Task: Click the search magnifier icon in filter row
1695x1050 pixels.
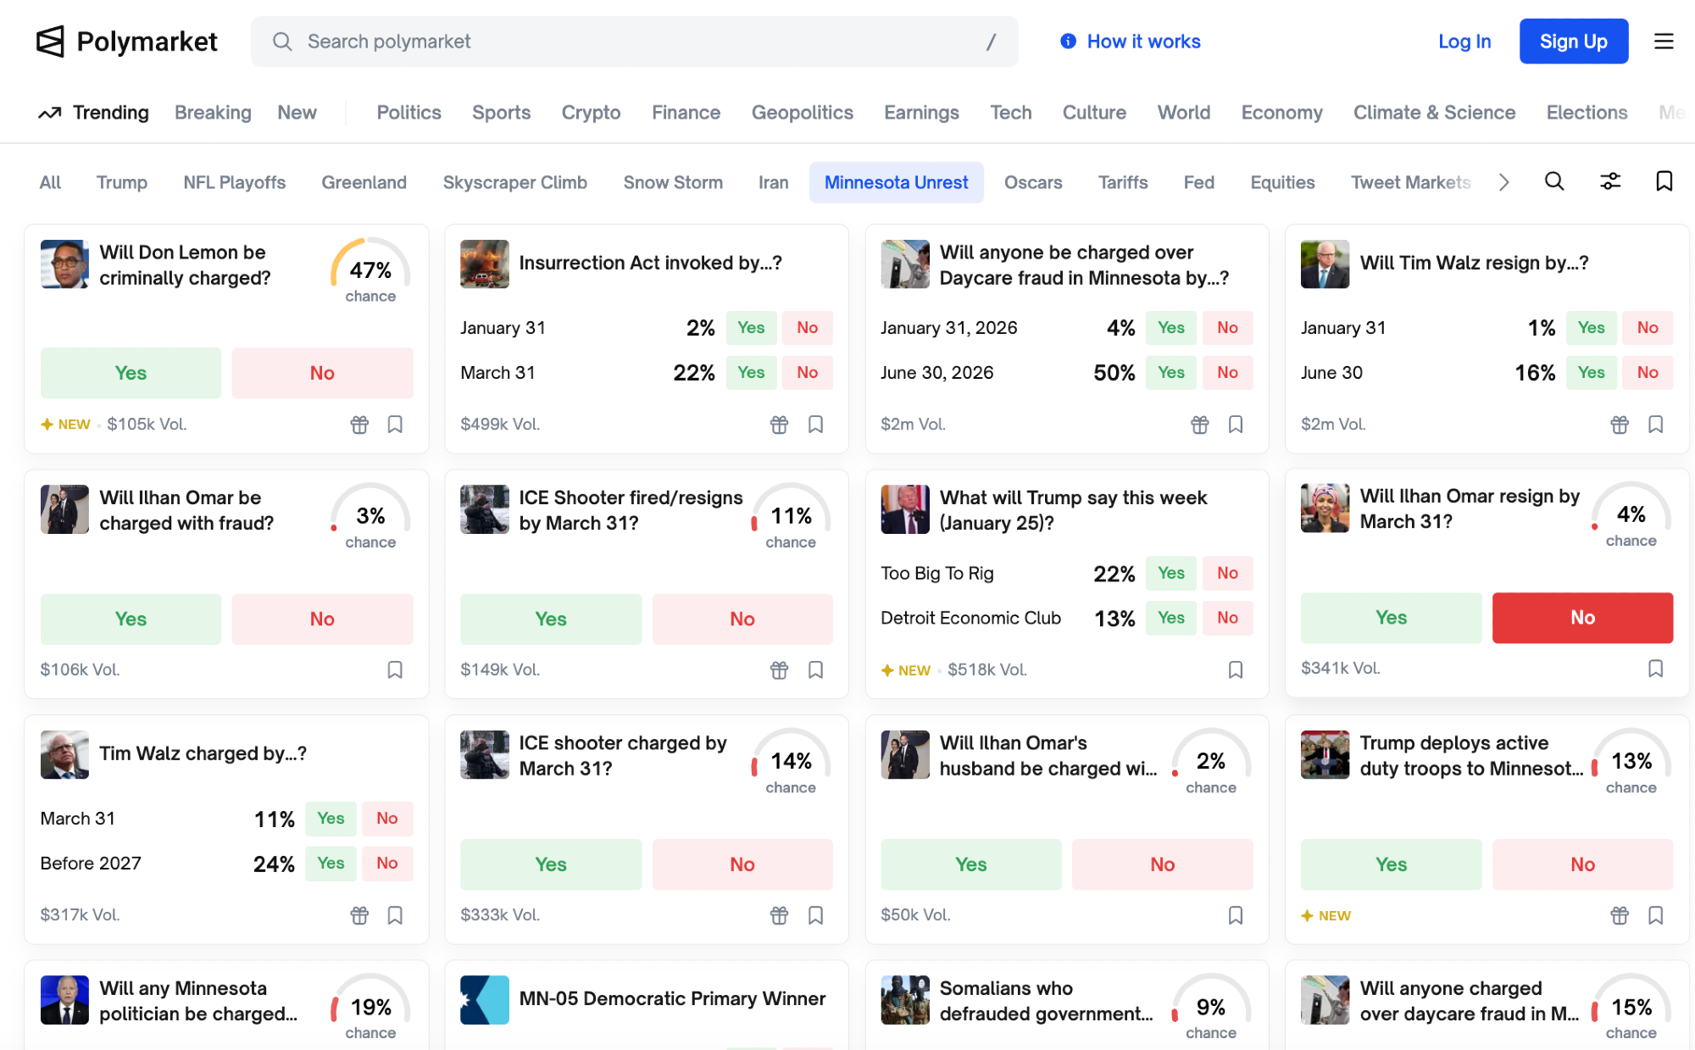Action: tap(1553, 181)
